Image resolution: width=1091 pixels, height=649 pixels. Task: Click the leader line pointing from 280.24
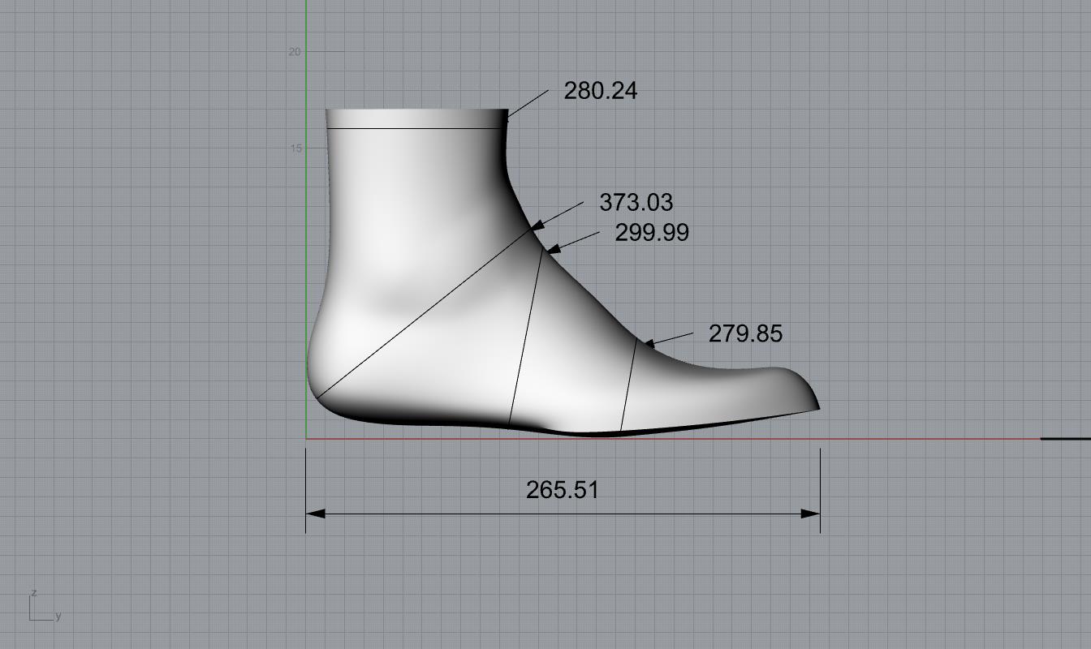(x=528, y=104)
